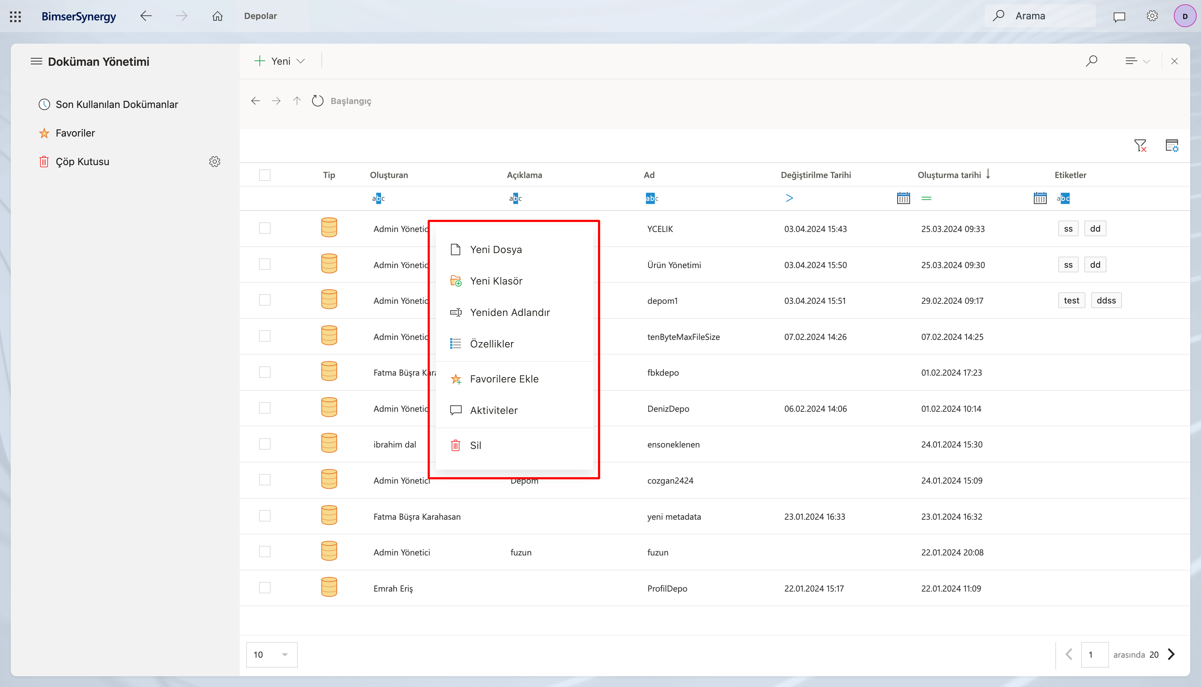1201x687 pixels.
Task: Go forward using top bar forward arrow
Action: [x=181, y=16]
